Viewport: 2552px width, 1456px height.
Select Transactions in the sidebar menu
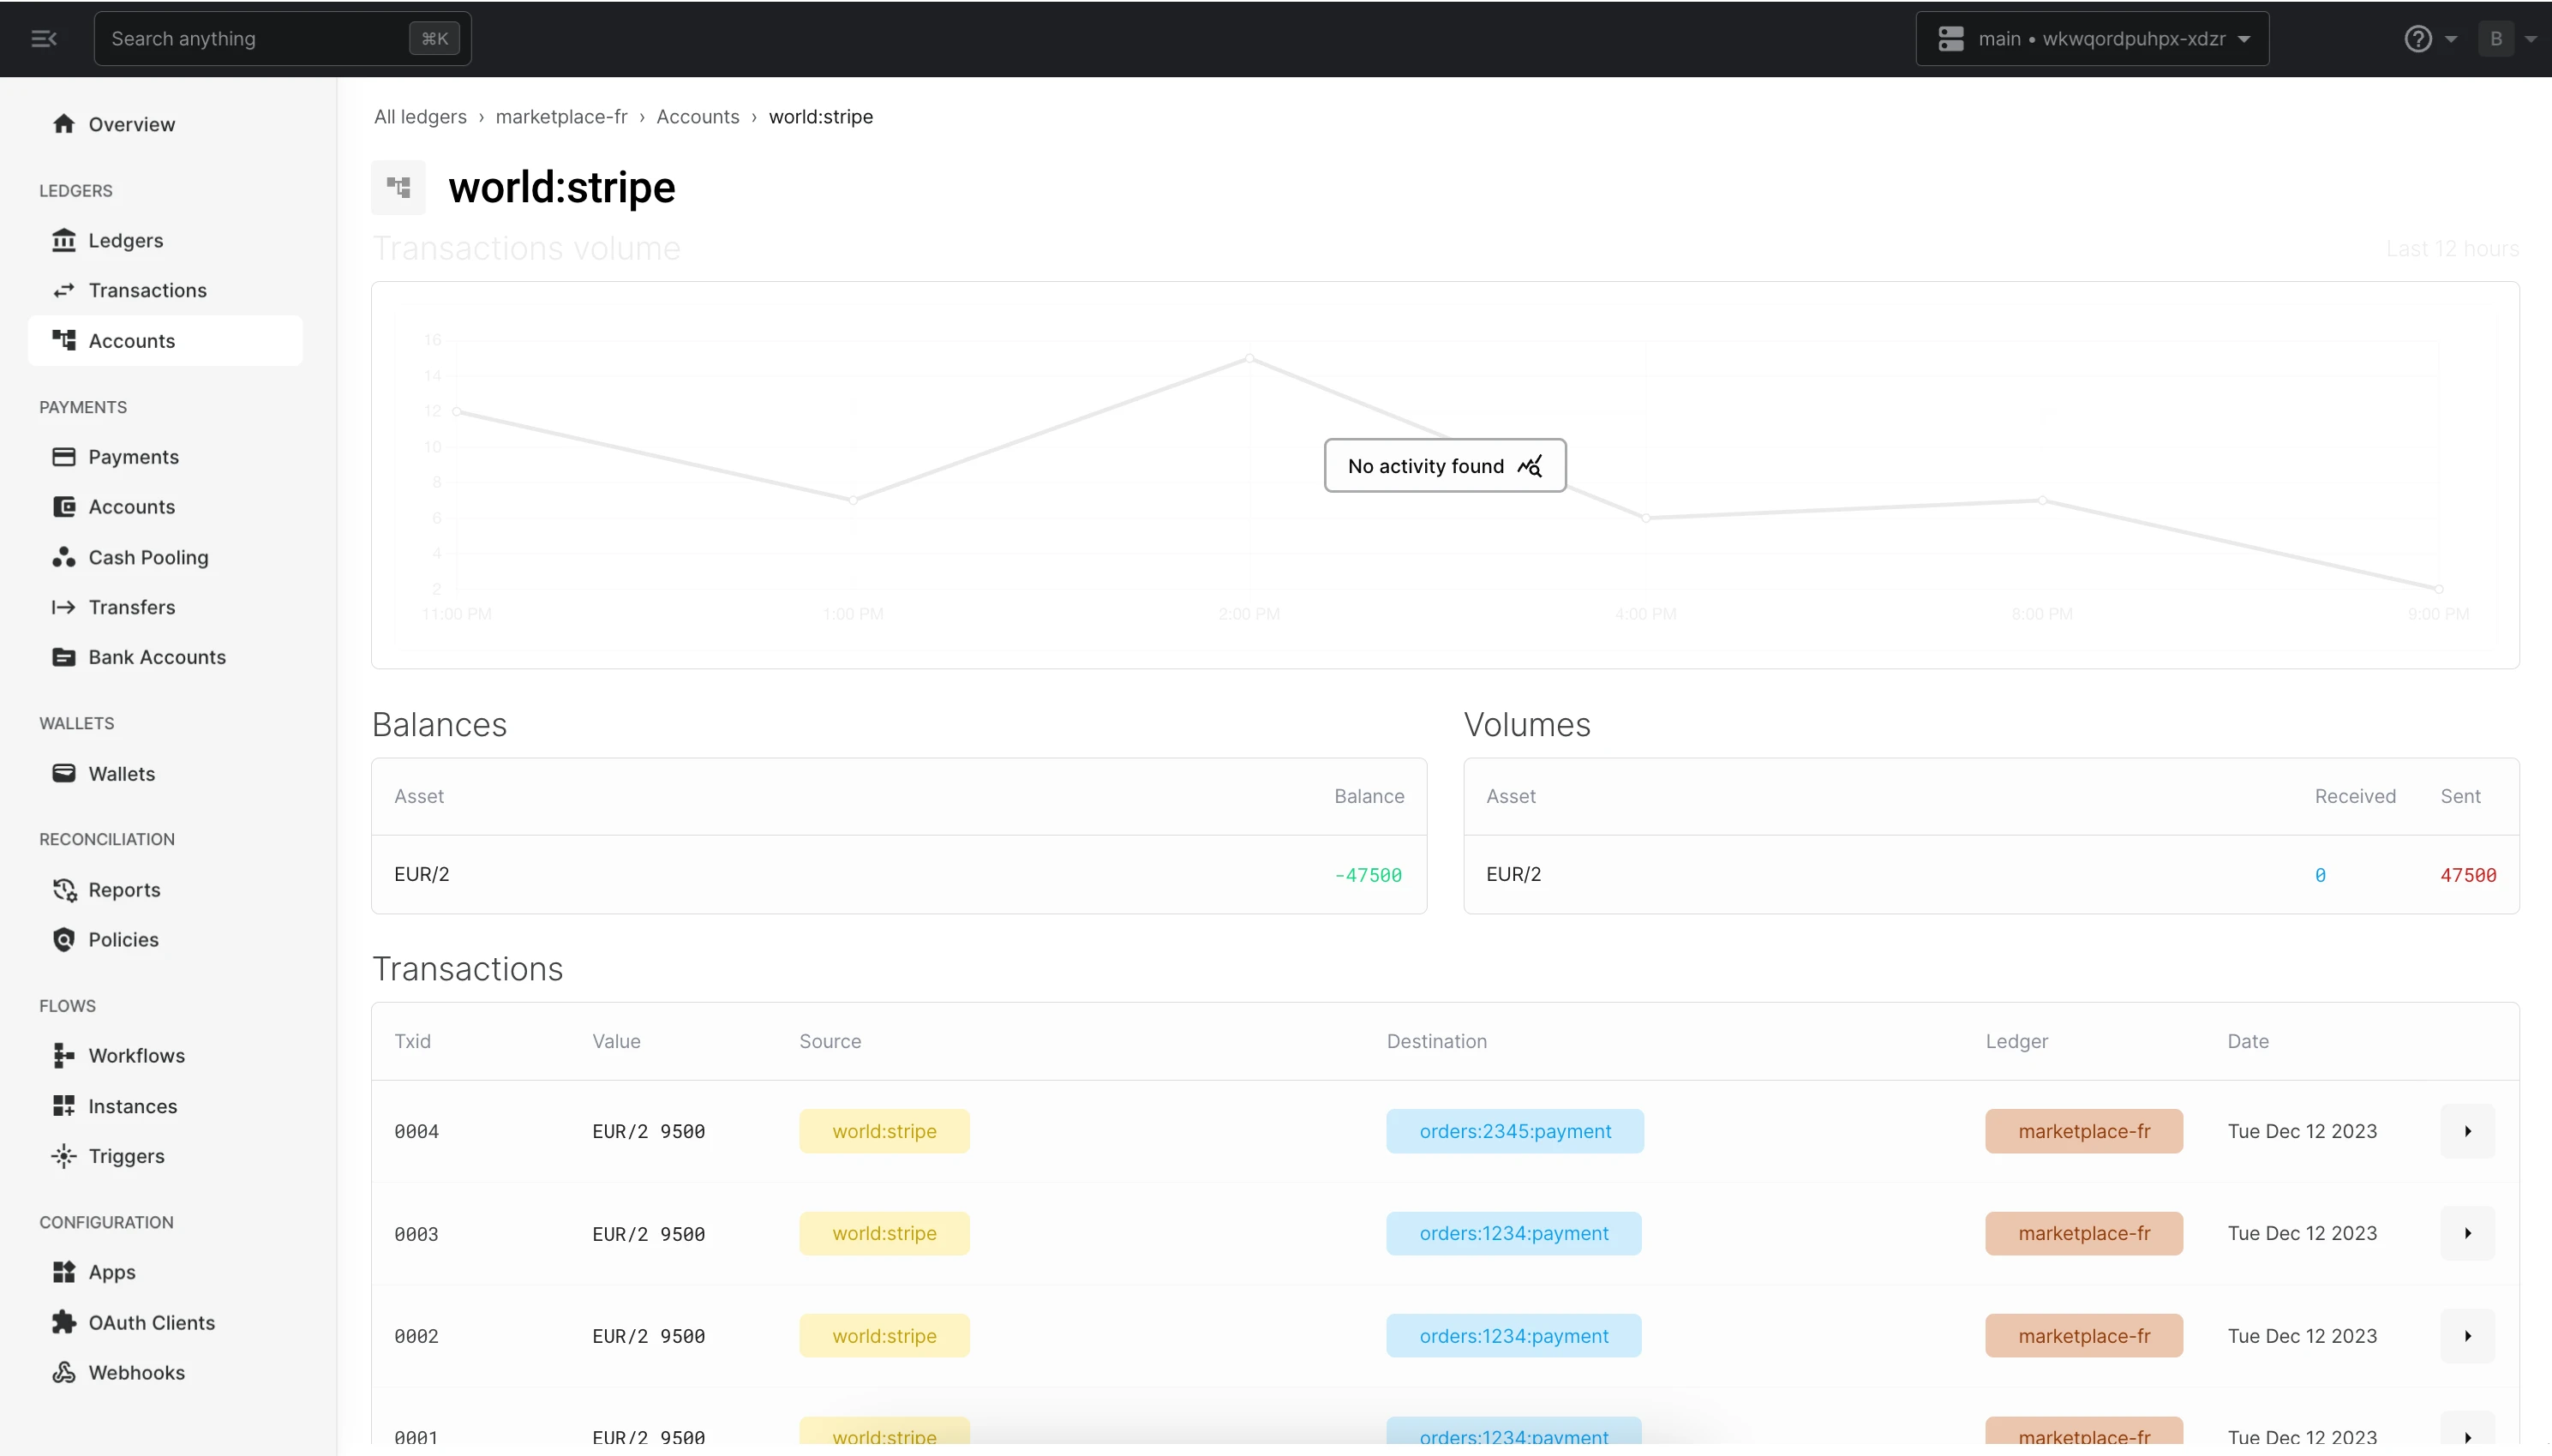coord(147,290)
